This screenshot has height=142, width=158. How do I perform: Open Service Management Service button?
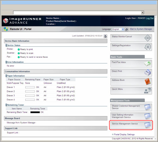[131, 125]
